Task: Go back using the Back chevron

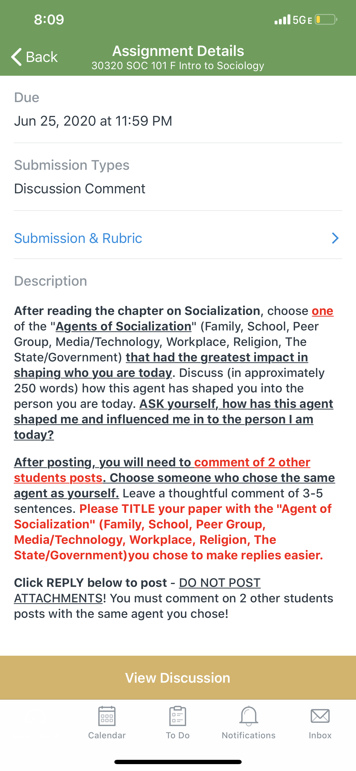Action: (17, 57)
